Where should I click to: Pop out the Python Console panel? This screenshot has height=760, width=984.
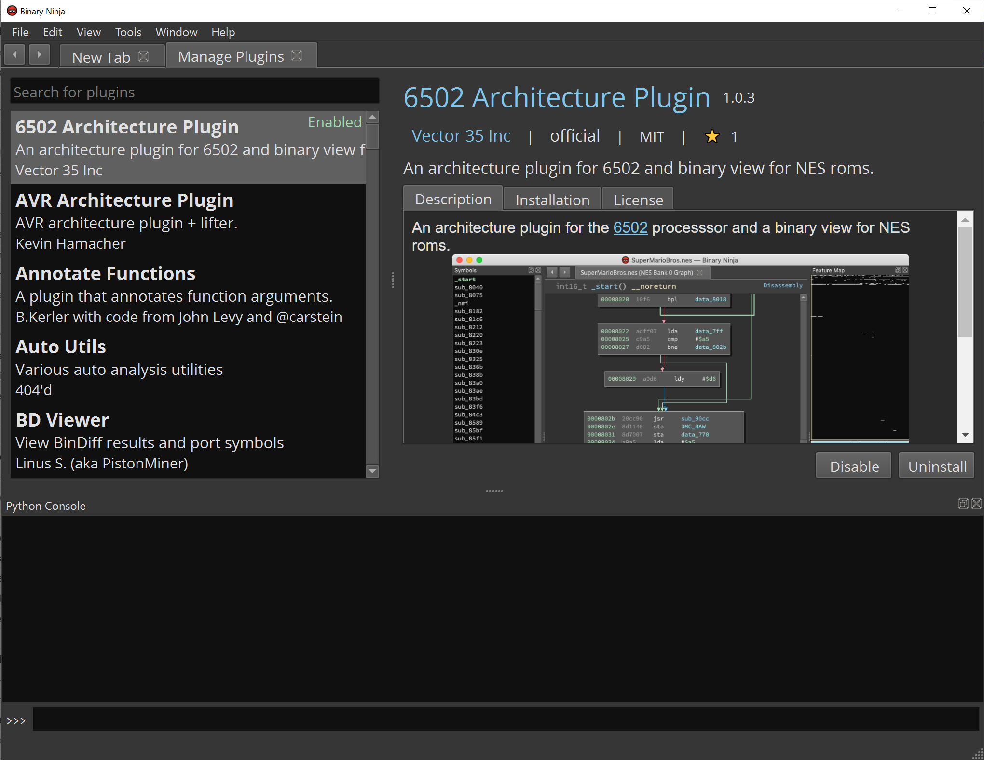(x=963, y=504)
